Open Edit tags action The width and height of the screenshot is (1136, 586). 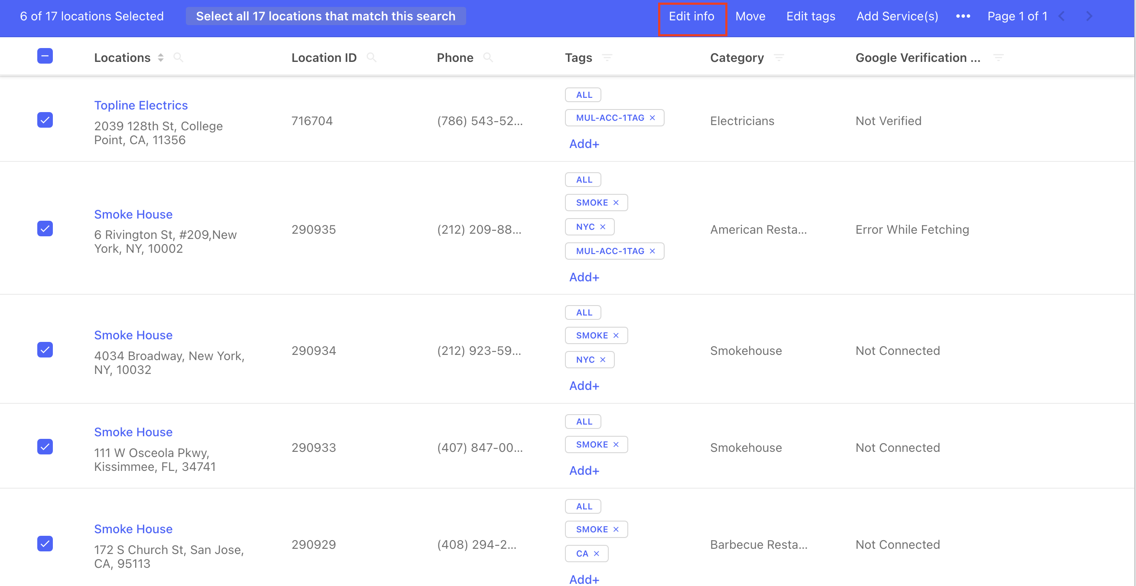coord(811,16)
